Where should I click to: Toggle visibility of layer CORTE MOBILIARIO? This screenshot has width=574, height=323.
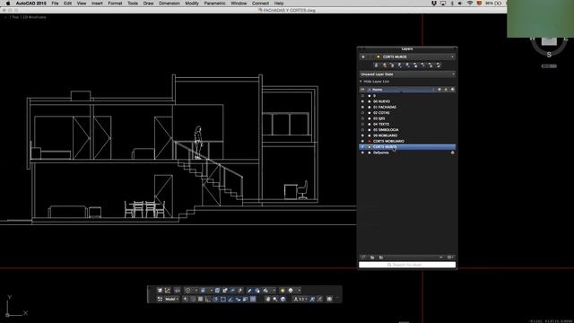click(x=362, y=141)
